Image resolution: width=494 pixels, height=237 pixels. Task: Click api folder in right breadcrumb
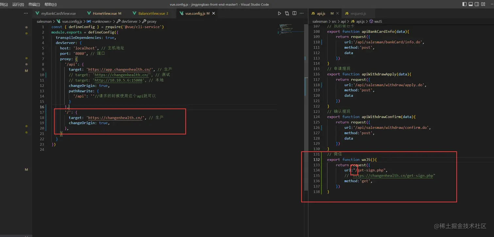343,21
